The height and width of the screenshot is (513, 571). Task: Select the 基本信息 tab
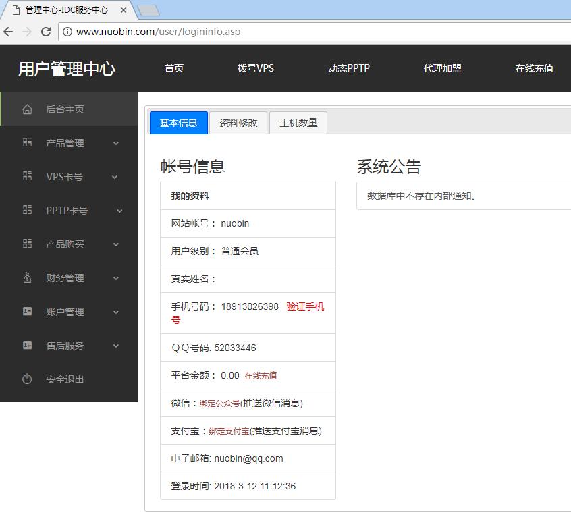click(x=179, y=123)
